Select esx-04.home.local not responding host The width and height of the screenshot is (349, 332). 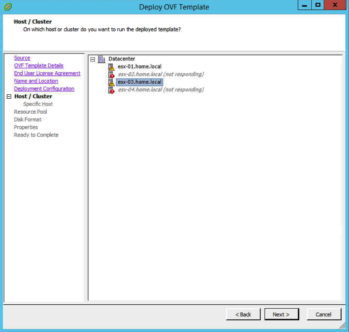(x=161, y=90)
